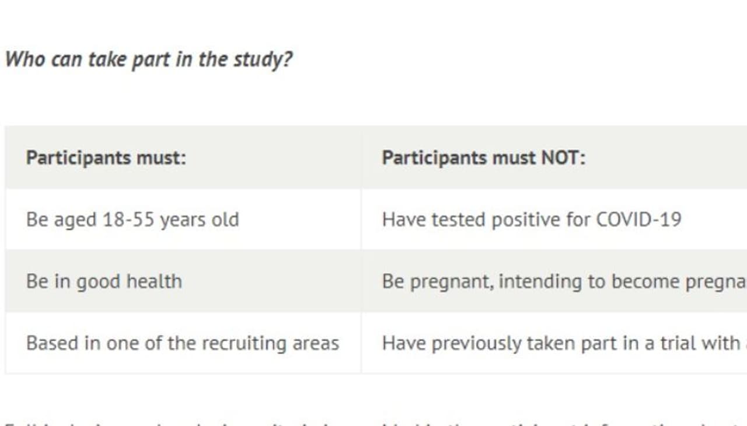Click the cut-off paragraph below the table
This screenshot has height=426, width=747.
[373, 421]
